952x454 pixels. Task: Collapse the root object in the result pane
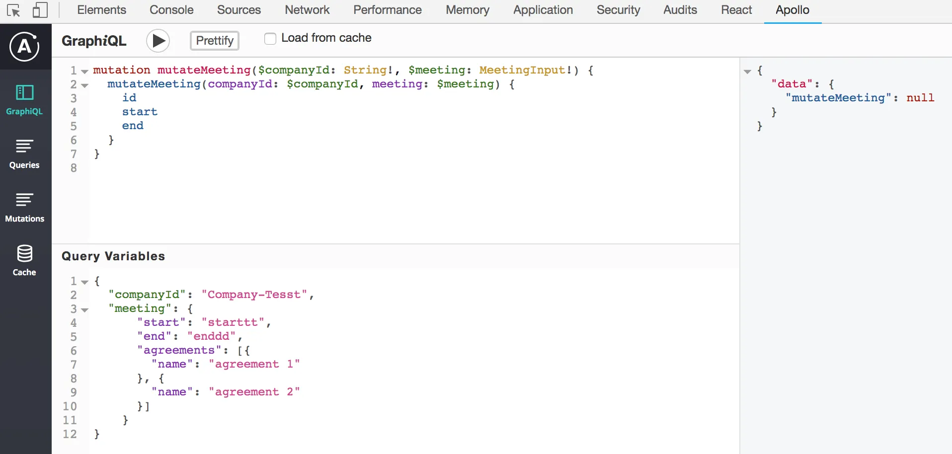point(747,72)
